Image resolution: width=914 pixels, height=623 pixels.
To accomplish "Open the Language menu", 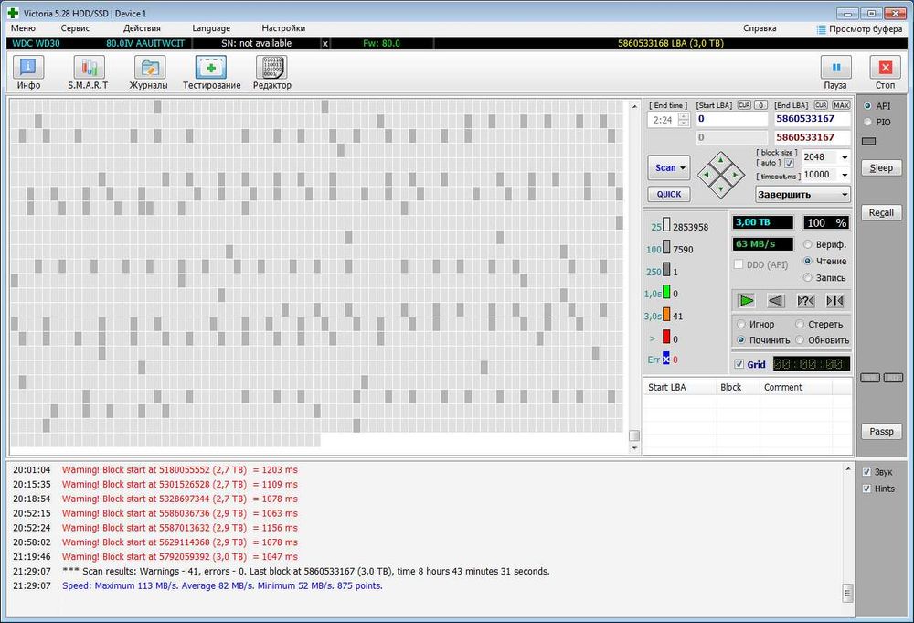I will tap(211, 28).
